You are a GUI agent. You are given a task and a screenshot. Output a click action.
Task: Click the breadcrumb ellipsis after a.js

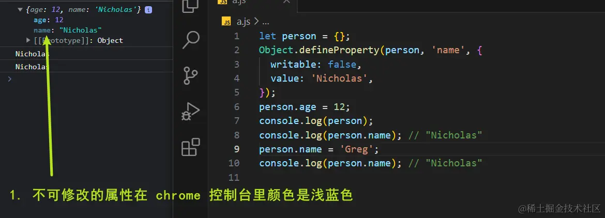[265, 22]
